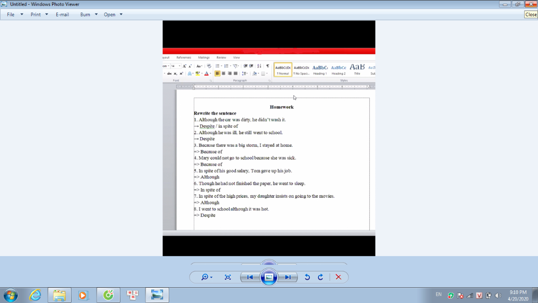Open the UniKey taskbar icon

click(132, 295)
